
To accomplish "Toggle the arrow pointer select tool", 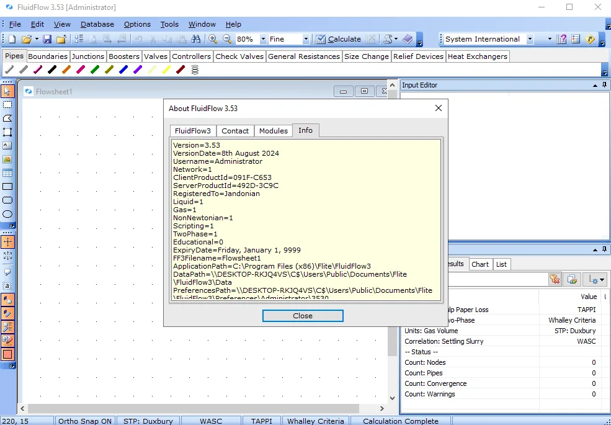I will pos(7,91).
